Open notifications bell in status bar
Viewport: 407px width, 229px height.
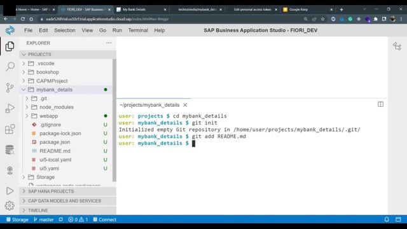point(387,219)
